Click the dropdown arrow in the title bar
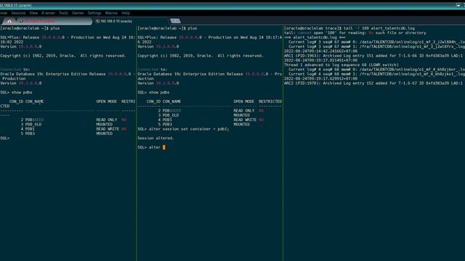465x261 pixels. click(458, 5)
